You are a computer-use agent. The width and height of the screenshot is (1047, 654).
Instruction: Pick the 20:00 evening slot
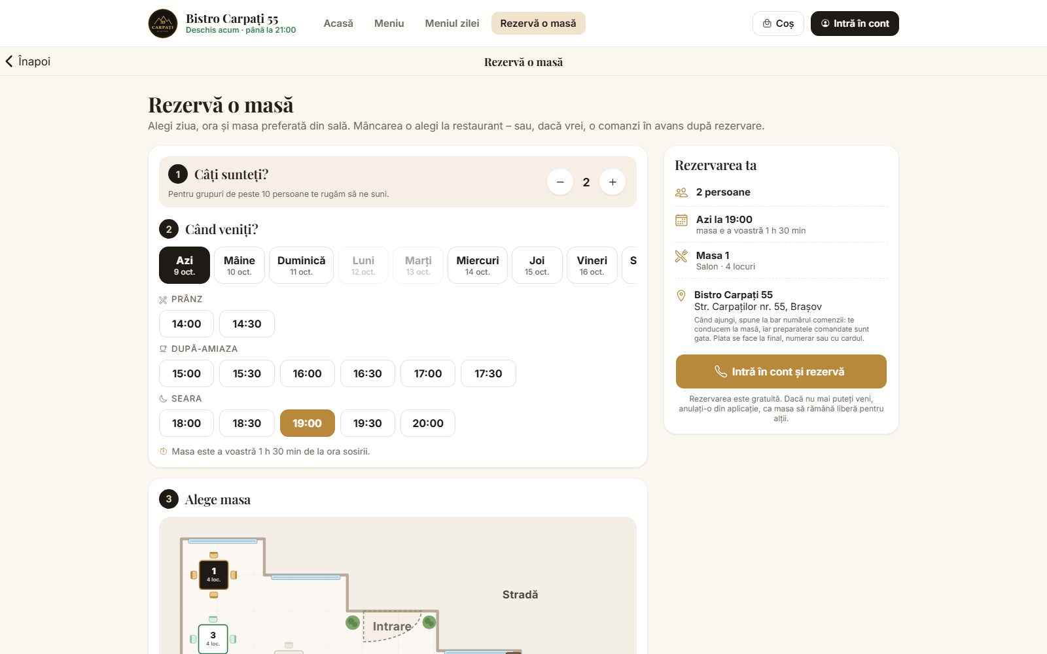coord(428,423)
